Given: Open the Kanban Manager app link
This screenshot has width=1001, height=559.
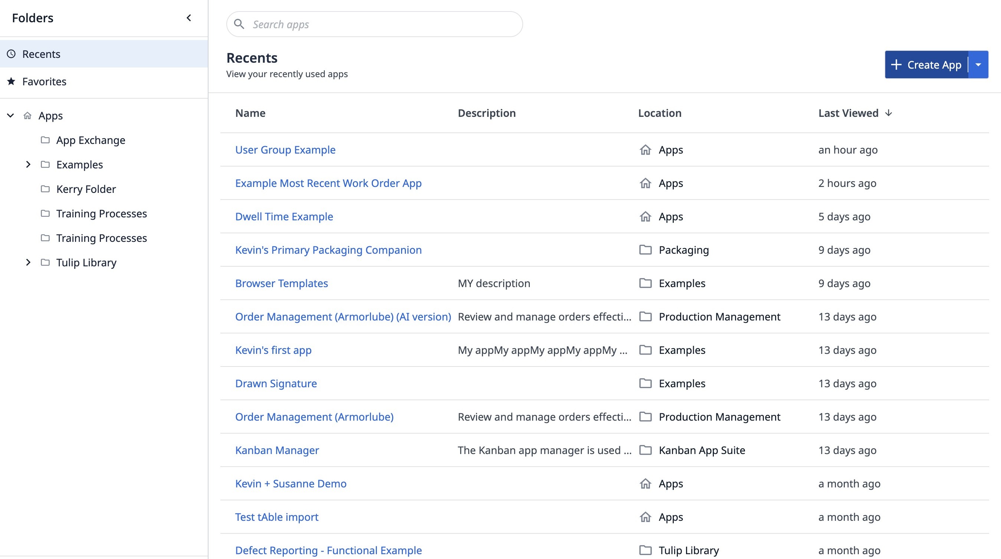Looking at the screenshot, I should (x=277, y=450).
